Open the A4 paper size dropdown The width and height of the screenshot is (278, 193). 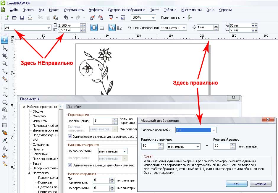click(x=49, y=28)
